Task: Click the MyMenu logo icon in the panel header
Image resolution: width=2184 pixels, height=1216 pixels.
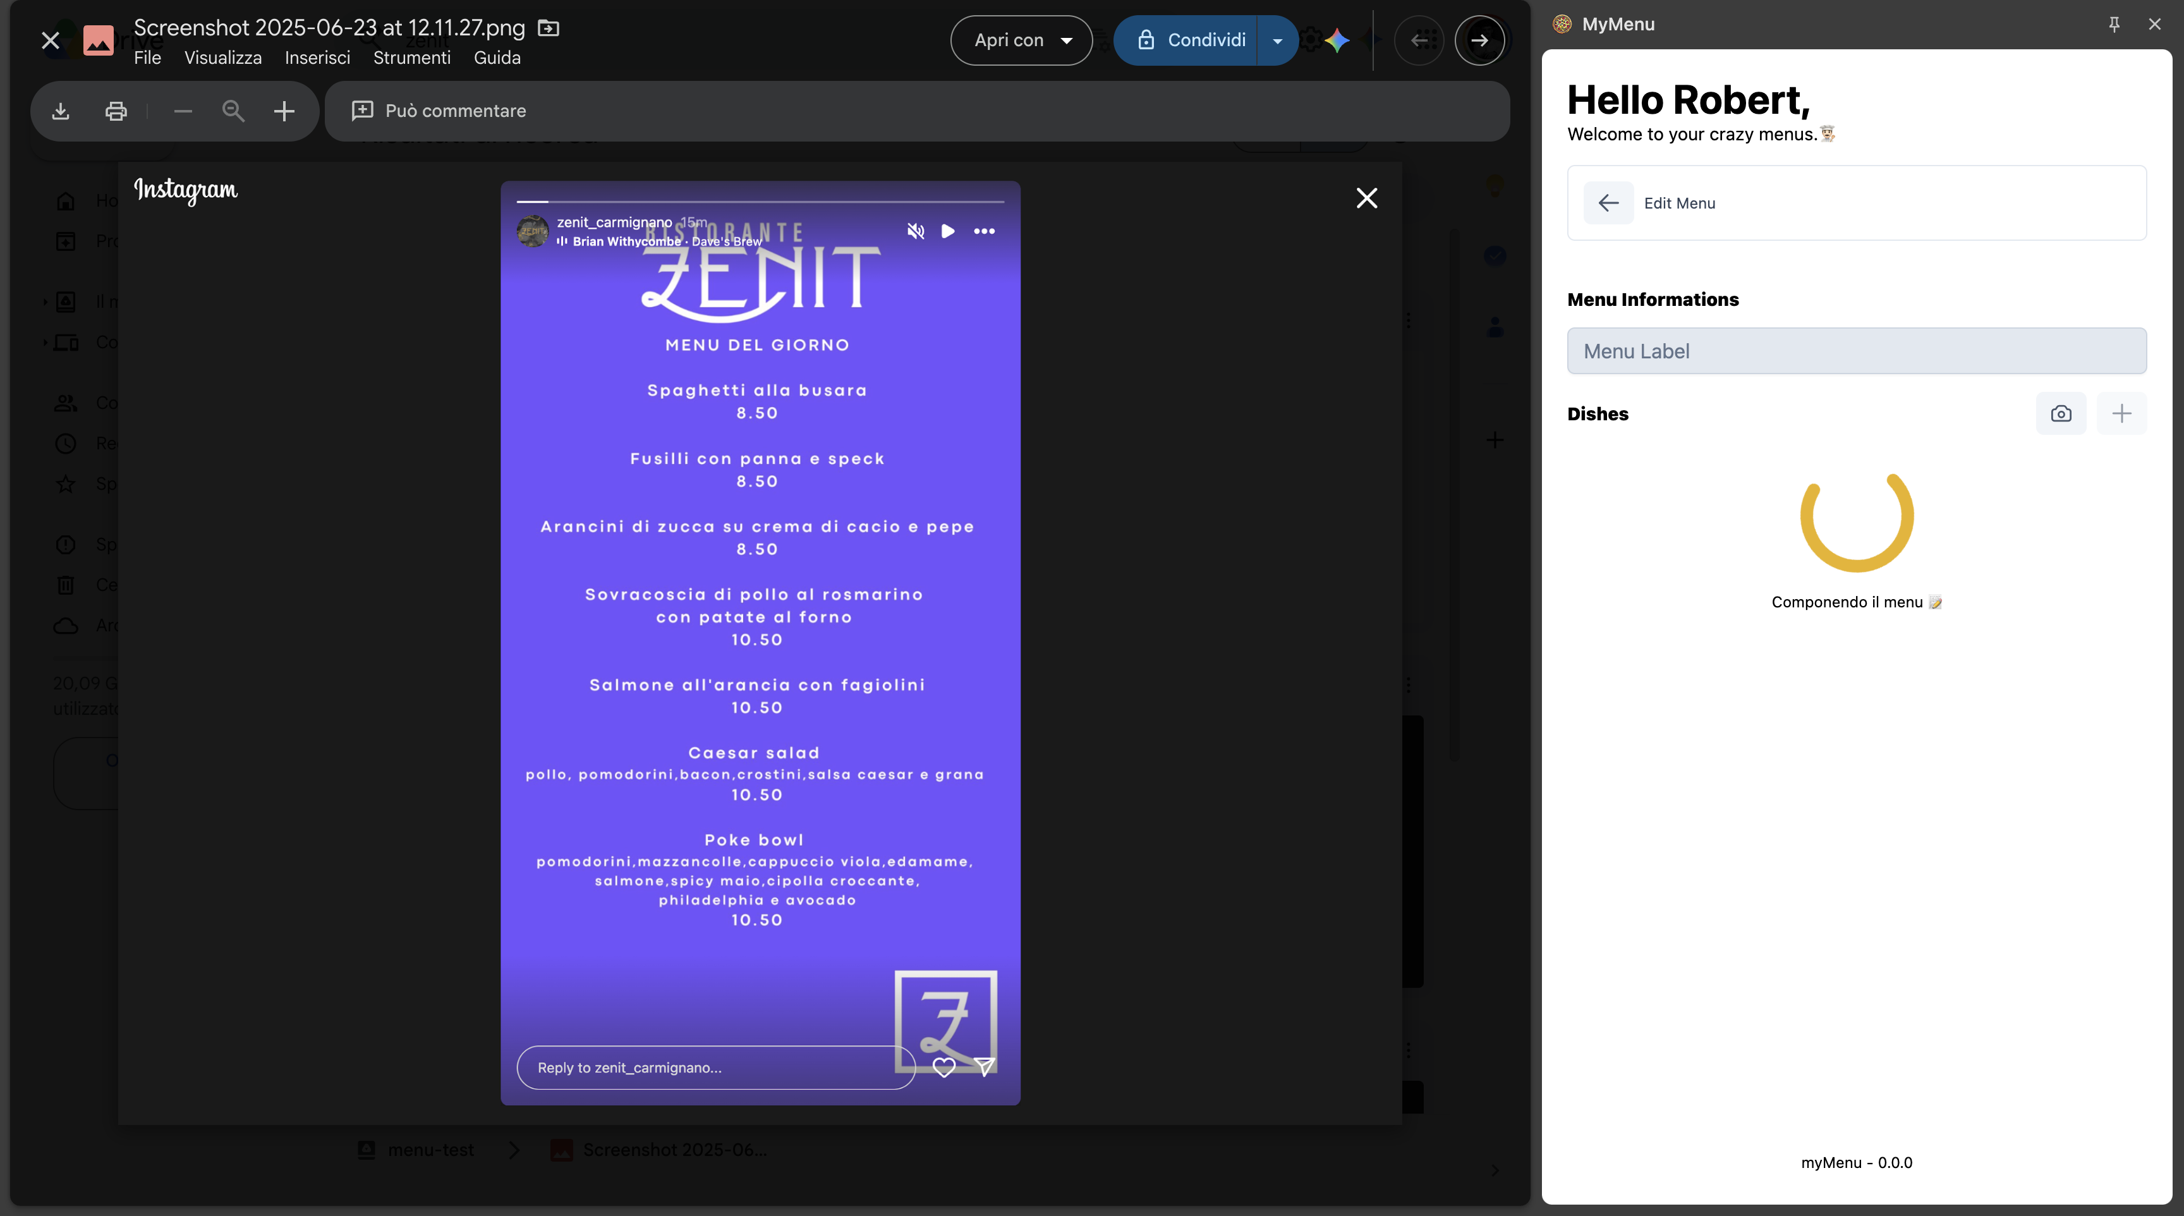Action: 1562,25
